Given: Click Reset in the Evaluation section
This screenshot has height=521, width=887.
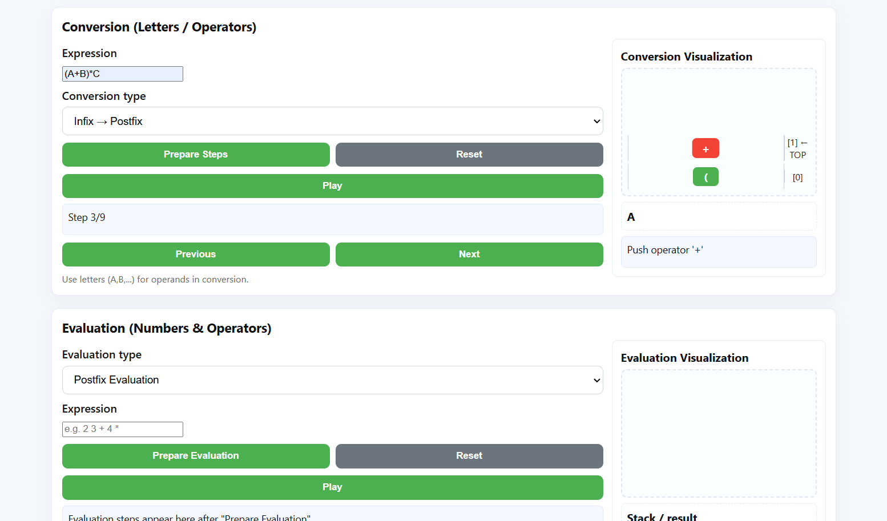Looking at the screenshot, I should [469, 456].
